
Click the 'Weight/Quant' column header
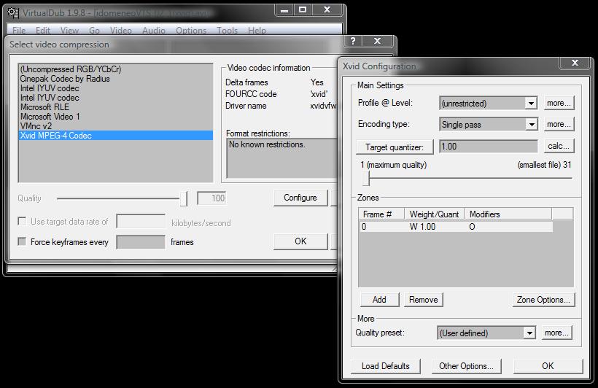click(435, 214)
